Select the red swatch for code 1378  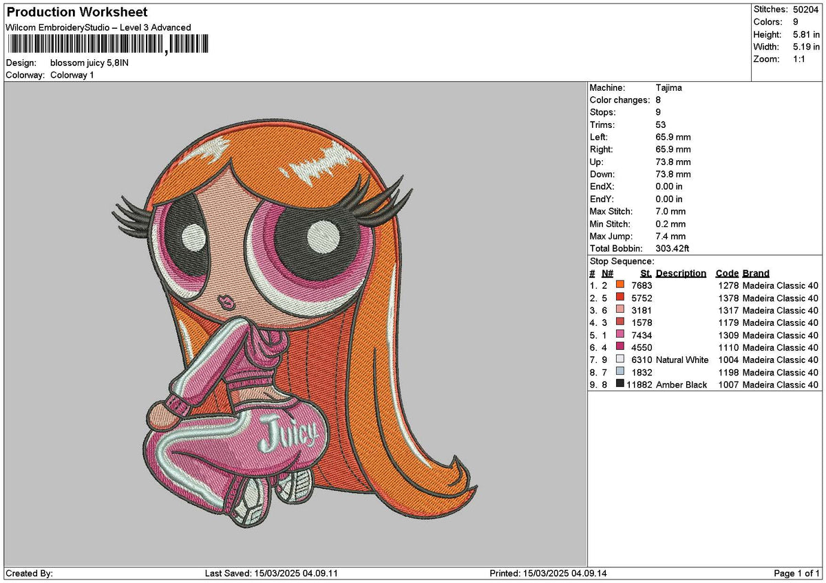coord(619,298)
